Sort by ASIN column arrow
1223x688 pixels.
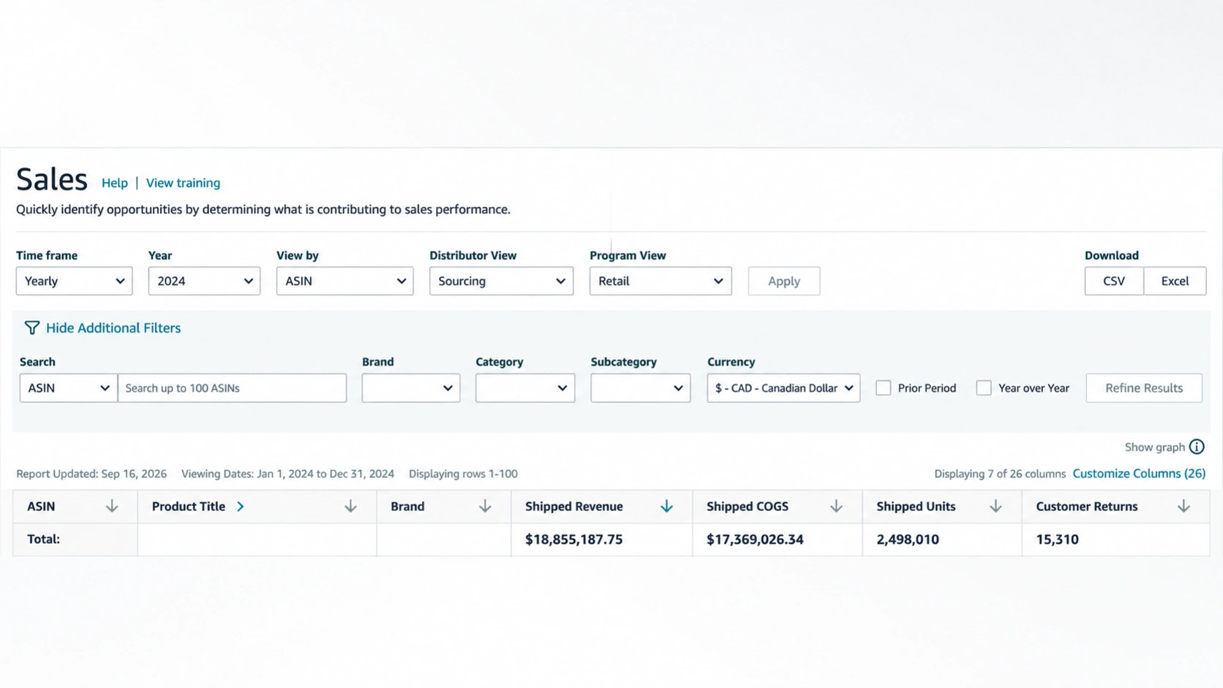tap(112, 506)
